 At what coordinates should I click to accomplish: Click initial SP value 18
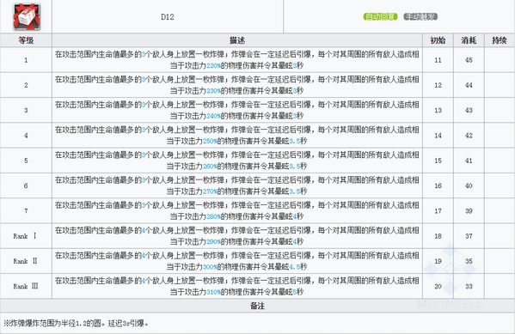(438, 236)
